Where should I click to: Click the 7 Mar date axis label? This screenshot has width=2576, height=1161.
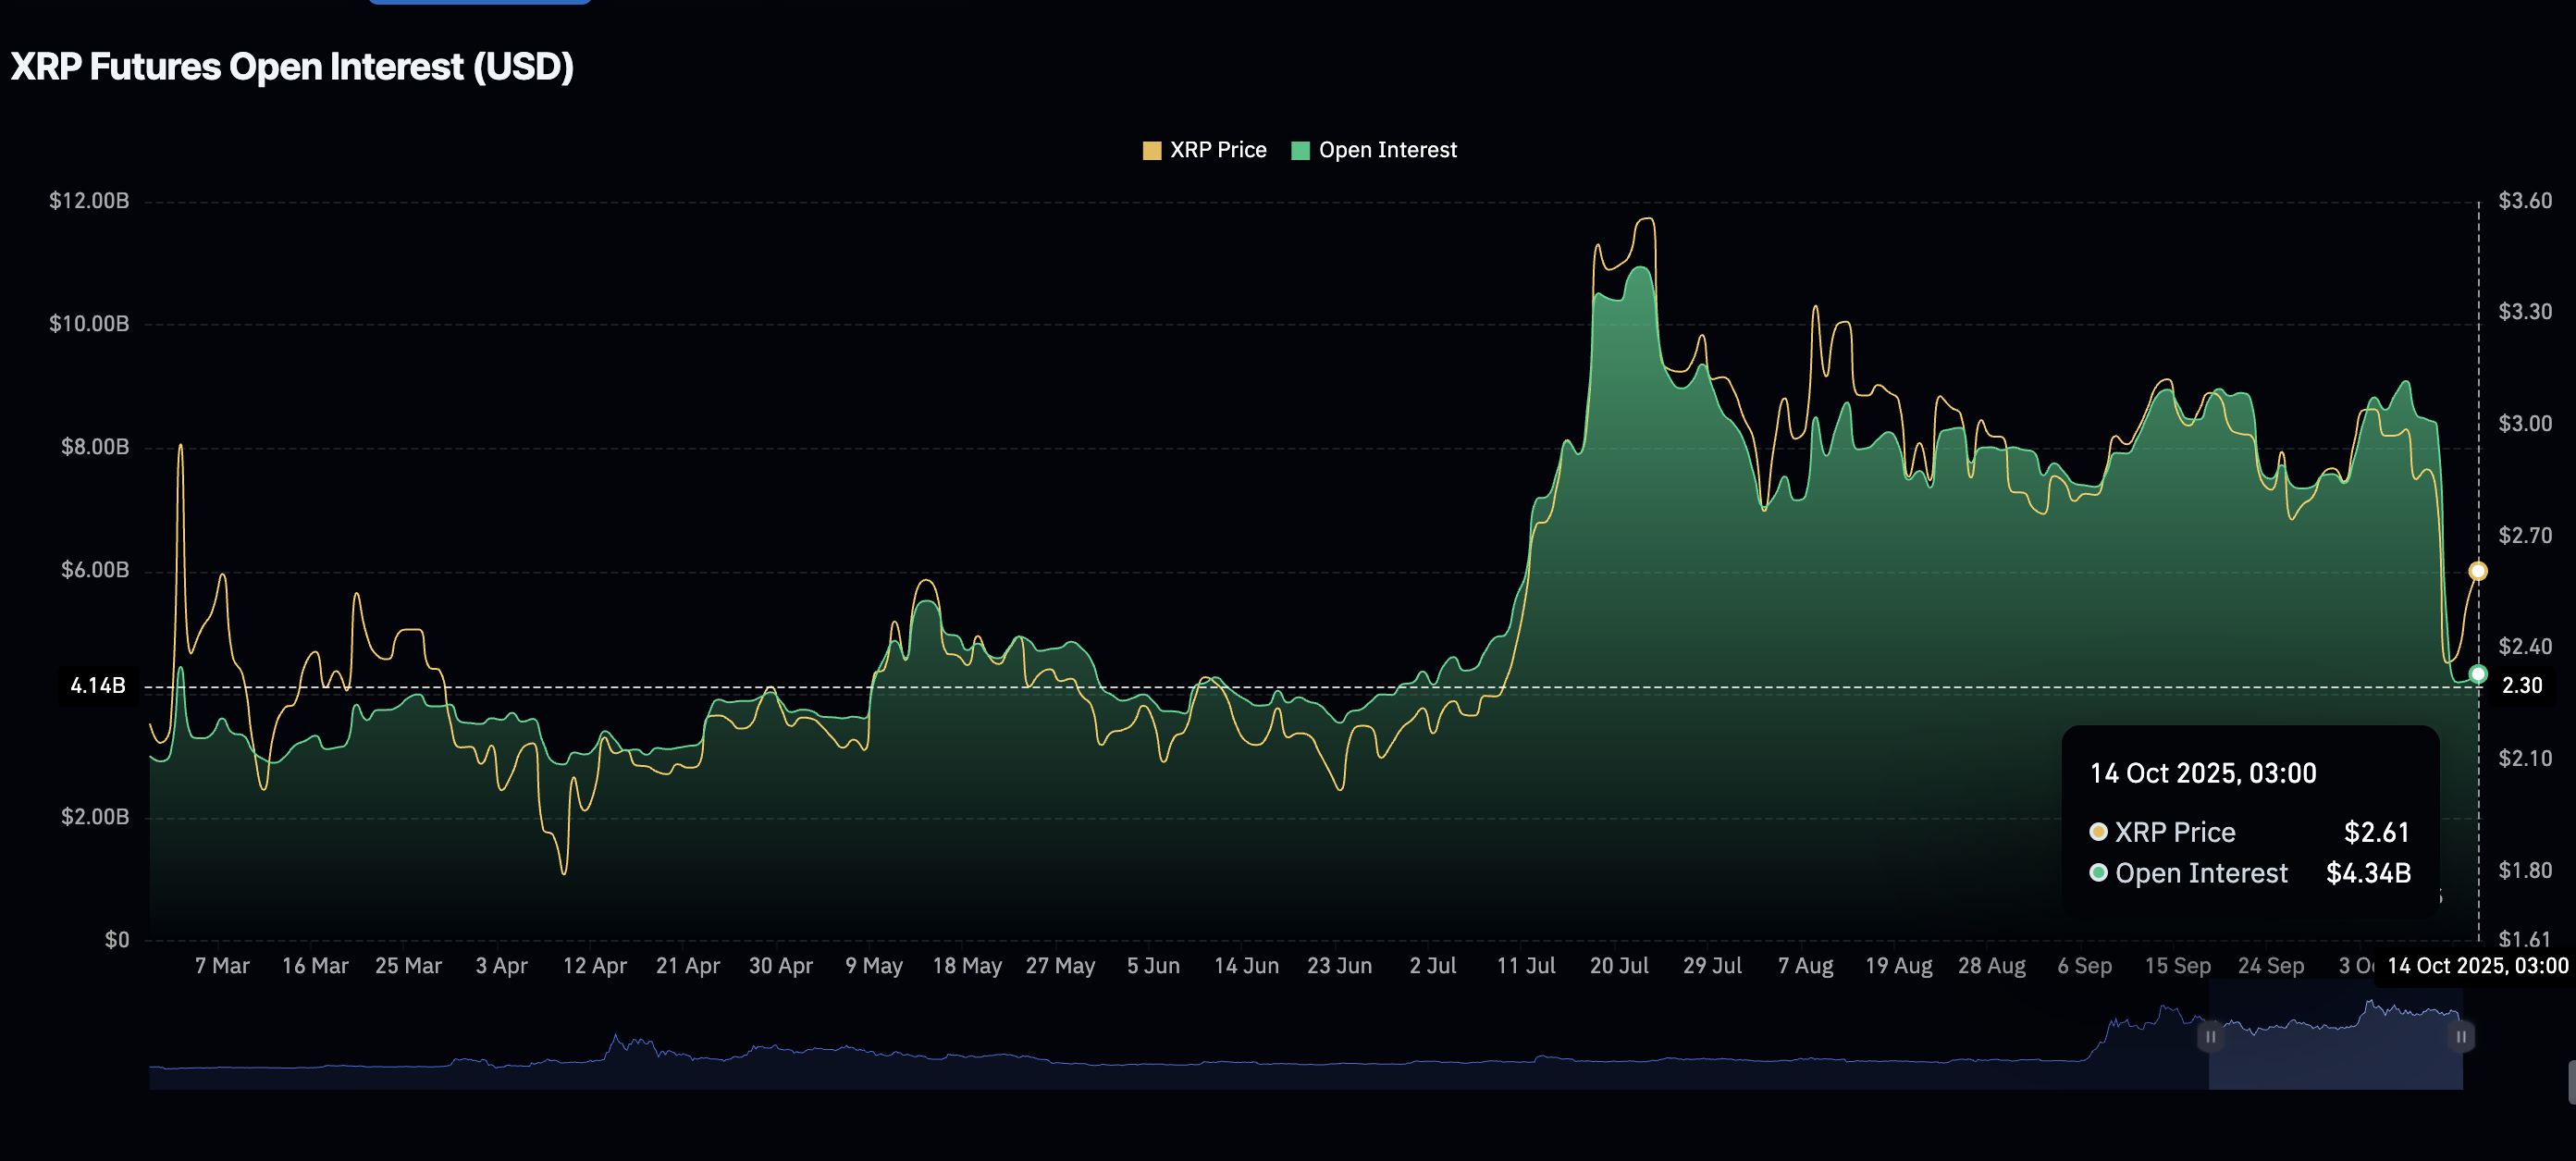[222, 966]
